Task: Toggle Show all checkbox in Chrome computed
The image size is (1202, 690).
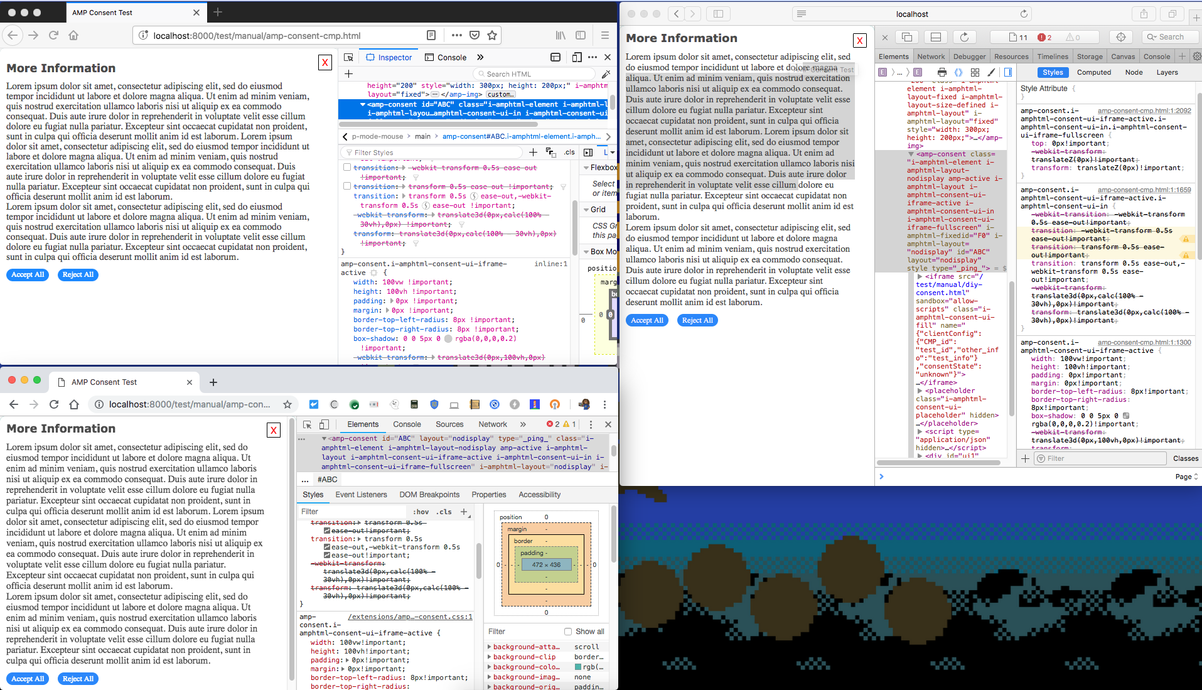Action: click(x=567, y=632)
